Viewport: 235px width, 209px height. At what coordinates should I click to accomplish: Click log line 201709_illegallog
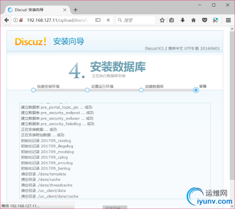coord(47,146)
